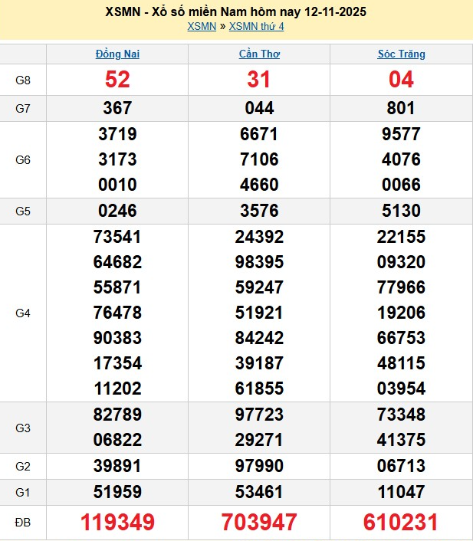Click the red G8 number 04
473x541 pixels.
pos(401,80)
